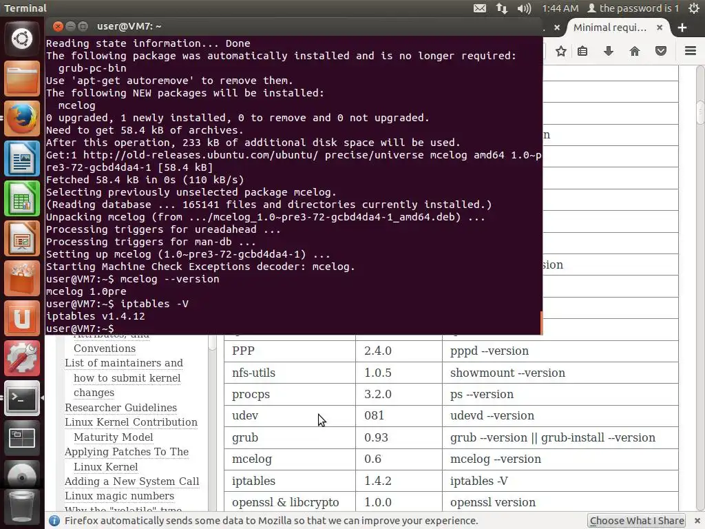
Task: Open LibreOffice Calc from launcher
Action: click(22, 198)
